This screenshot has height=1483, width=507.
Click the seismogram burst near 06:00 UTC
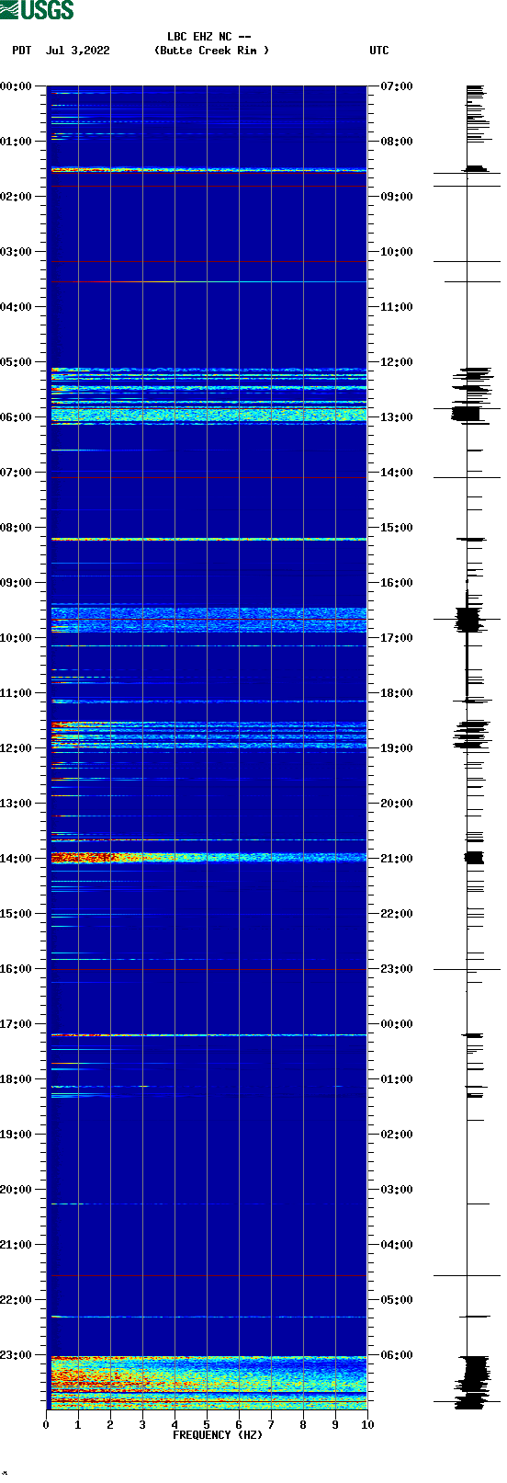coord(474,1382)
